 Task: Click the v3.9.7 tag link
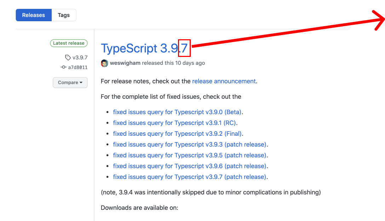(80, 58)
